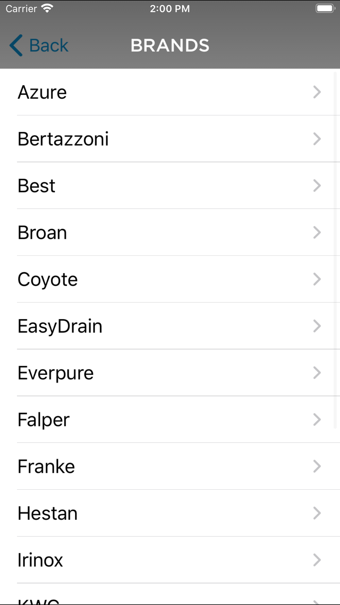Open the Franke brand
340x605 pixels.
170,466
